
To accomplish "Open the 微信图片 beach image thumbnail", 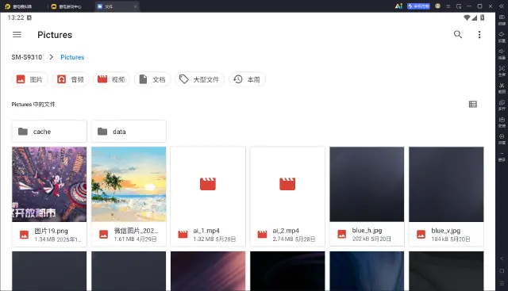I will pos(129,184).
